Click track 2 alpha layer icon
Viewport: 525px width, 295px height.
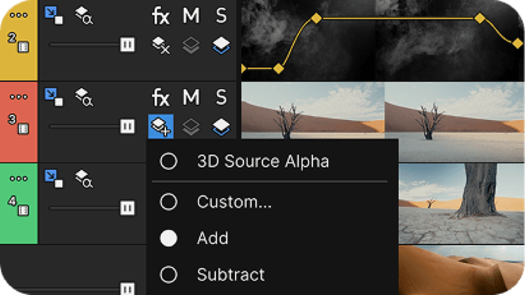(84, 15)
